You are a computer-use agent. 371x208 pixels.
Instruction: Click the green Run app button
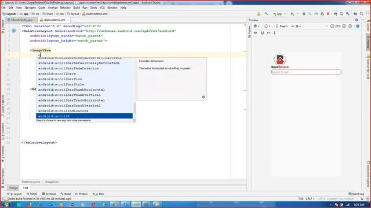292,14
